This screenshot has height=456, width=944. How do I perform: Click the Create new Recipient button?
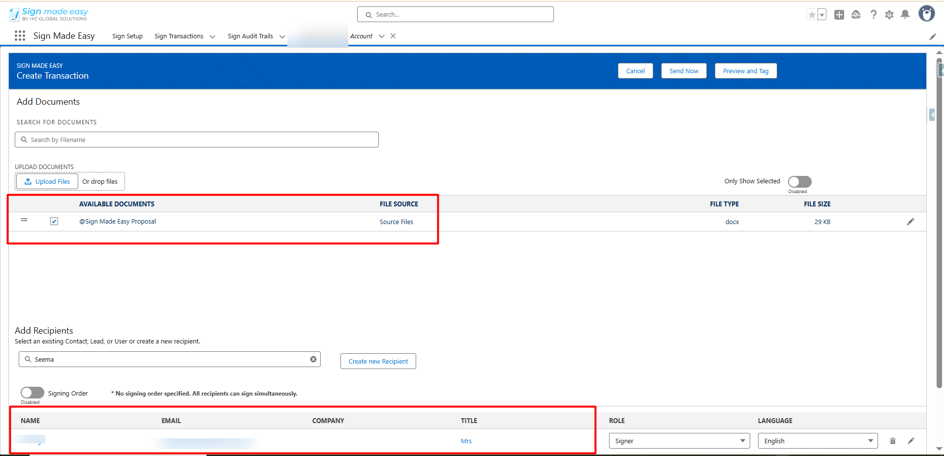pyautogui.click(x=378, y=361)
